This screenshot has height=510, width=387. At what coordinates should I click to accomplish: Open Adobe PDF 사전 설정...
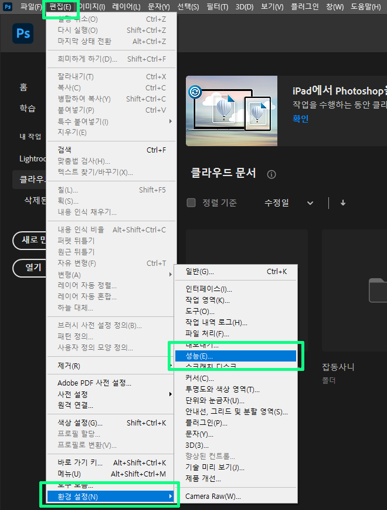point(111,383)
